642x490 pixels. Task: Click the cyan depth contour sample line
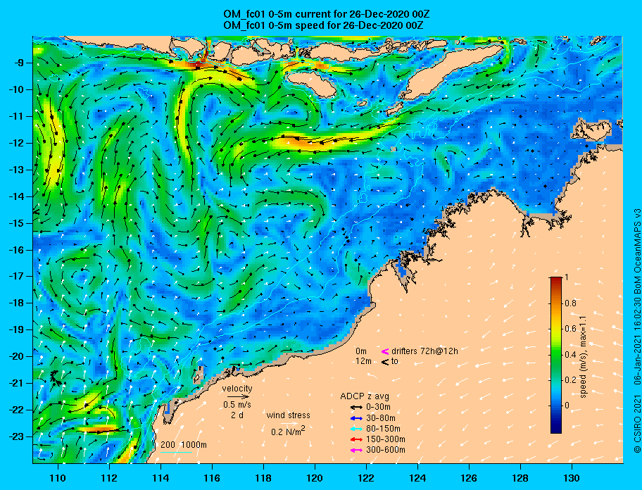pos(176,453)
